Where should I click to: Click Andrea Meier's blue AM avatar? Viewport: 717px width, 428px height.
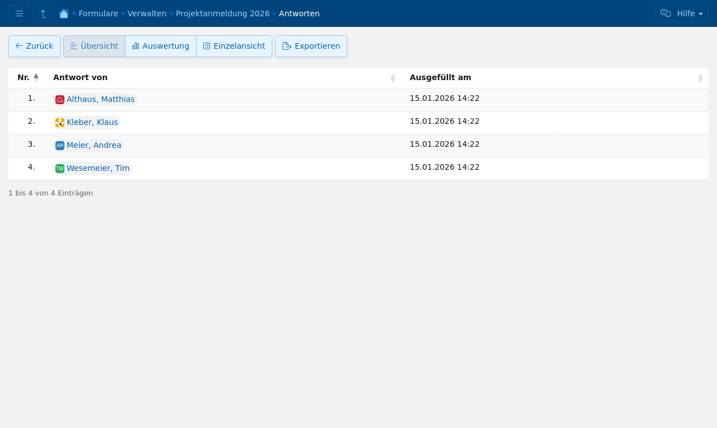click(x=60, y=146)
